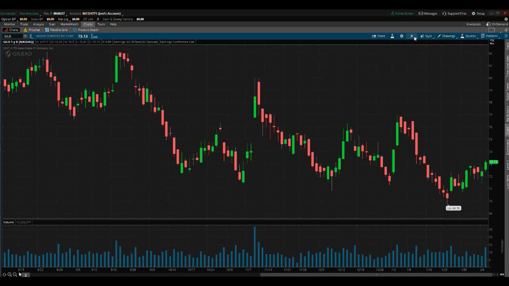The image size is (509, 286).
Task: Click the Option BP label
Action: click(8, 19)
